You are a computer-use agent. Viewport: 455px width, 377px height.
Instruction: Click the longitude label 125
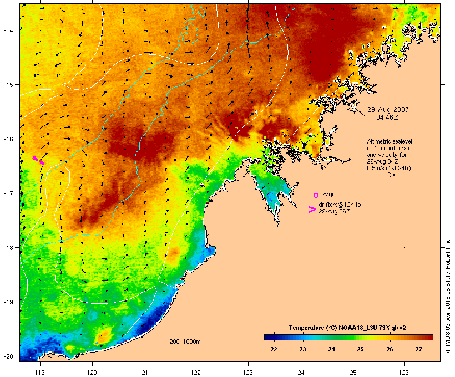click(x=352, y=373)
